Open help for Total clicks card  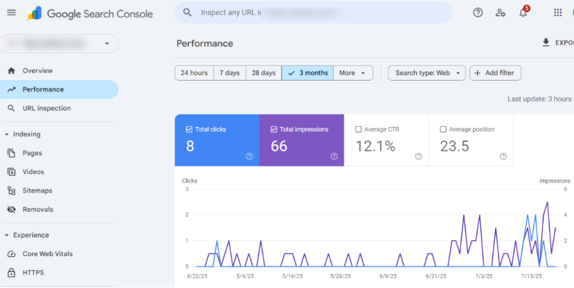tap(249, 156)
